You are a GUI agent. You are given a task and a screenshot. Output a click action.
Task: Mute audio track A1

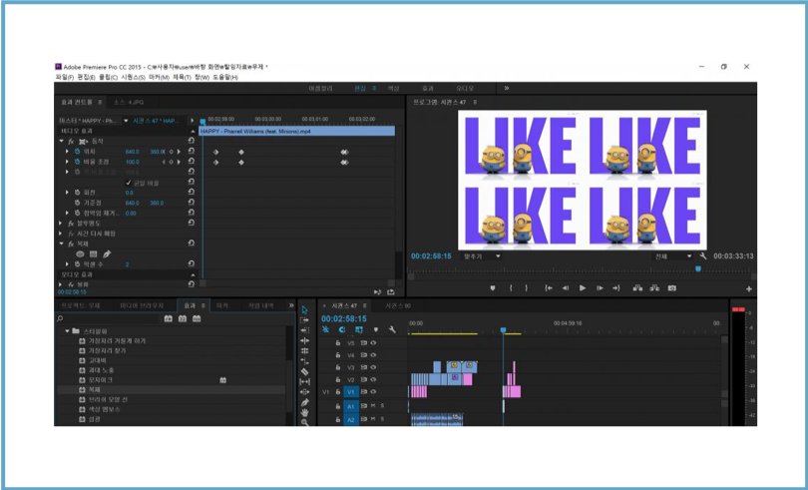(x=373, y=406)
